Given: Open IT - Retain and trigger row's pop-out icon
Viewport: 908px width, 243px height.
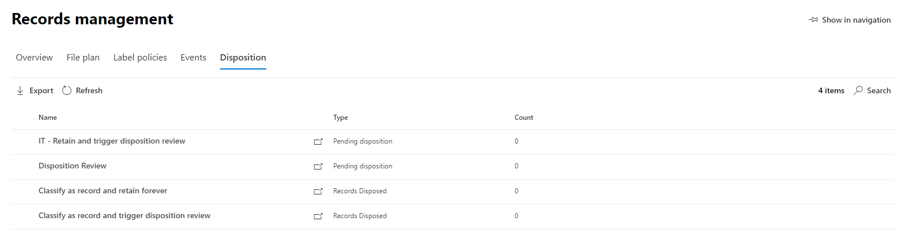Looking at the screenshot, I should pyautogui.click(x=318, y=142).
